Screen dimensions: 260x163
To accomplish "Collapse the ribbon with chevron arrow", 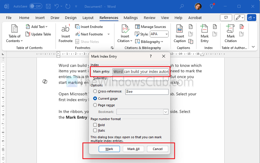I will click(253, 47).
